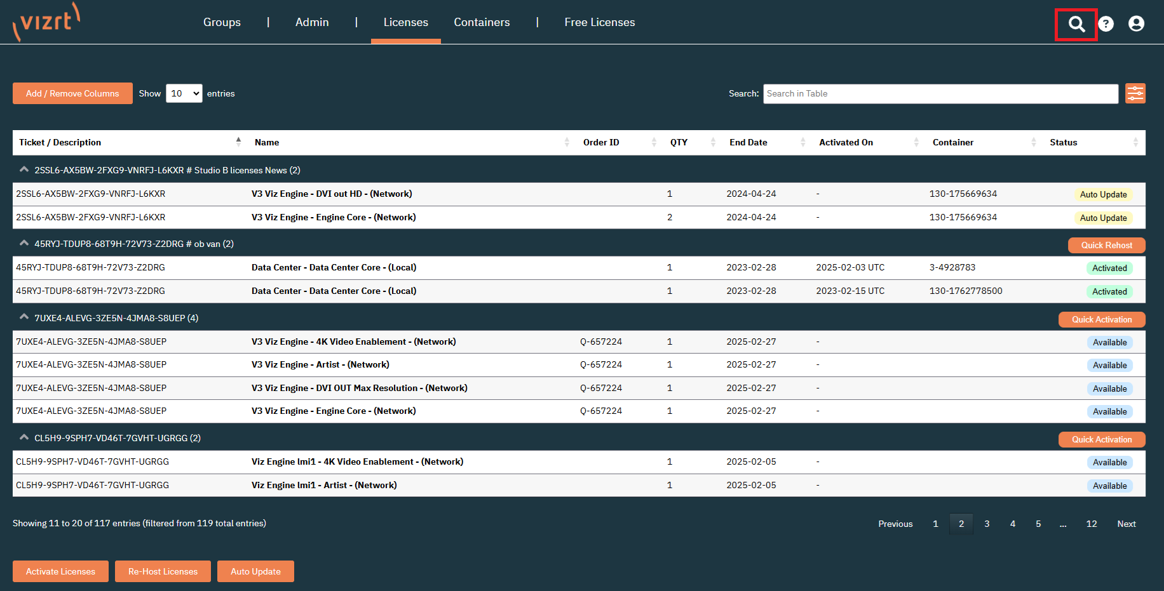Screen dimensions: 1164x591
Task: Select V3 Viz Engine - DVI out HD row name
Action: [x=332, y=194]
